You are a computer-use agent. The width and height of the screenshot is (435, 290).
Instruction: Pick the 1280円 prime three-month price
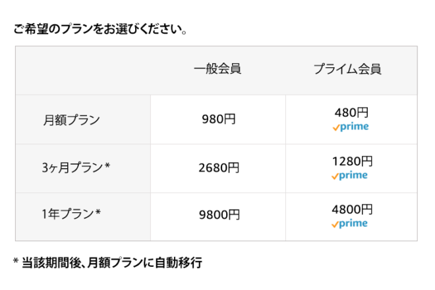pos(351,161)
